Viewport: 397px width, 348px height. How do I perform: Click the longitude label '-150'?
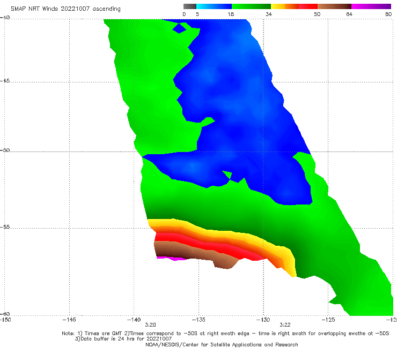pos(5,320)
